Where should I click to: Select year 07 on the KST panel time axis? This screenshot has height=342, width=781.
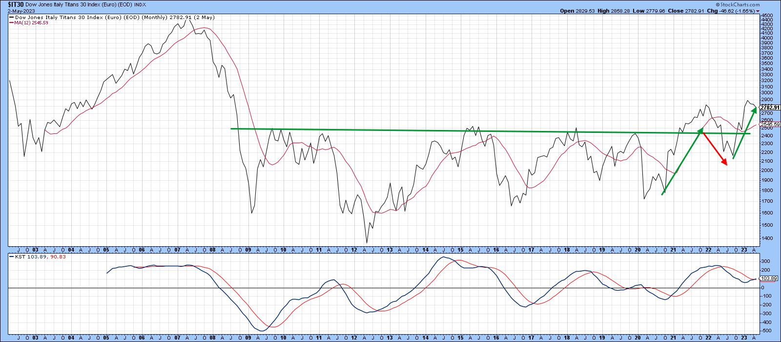(177, 338)
